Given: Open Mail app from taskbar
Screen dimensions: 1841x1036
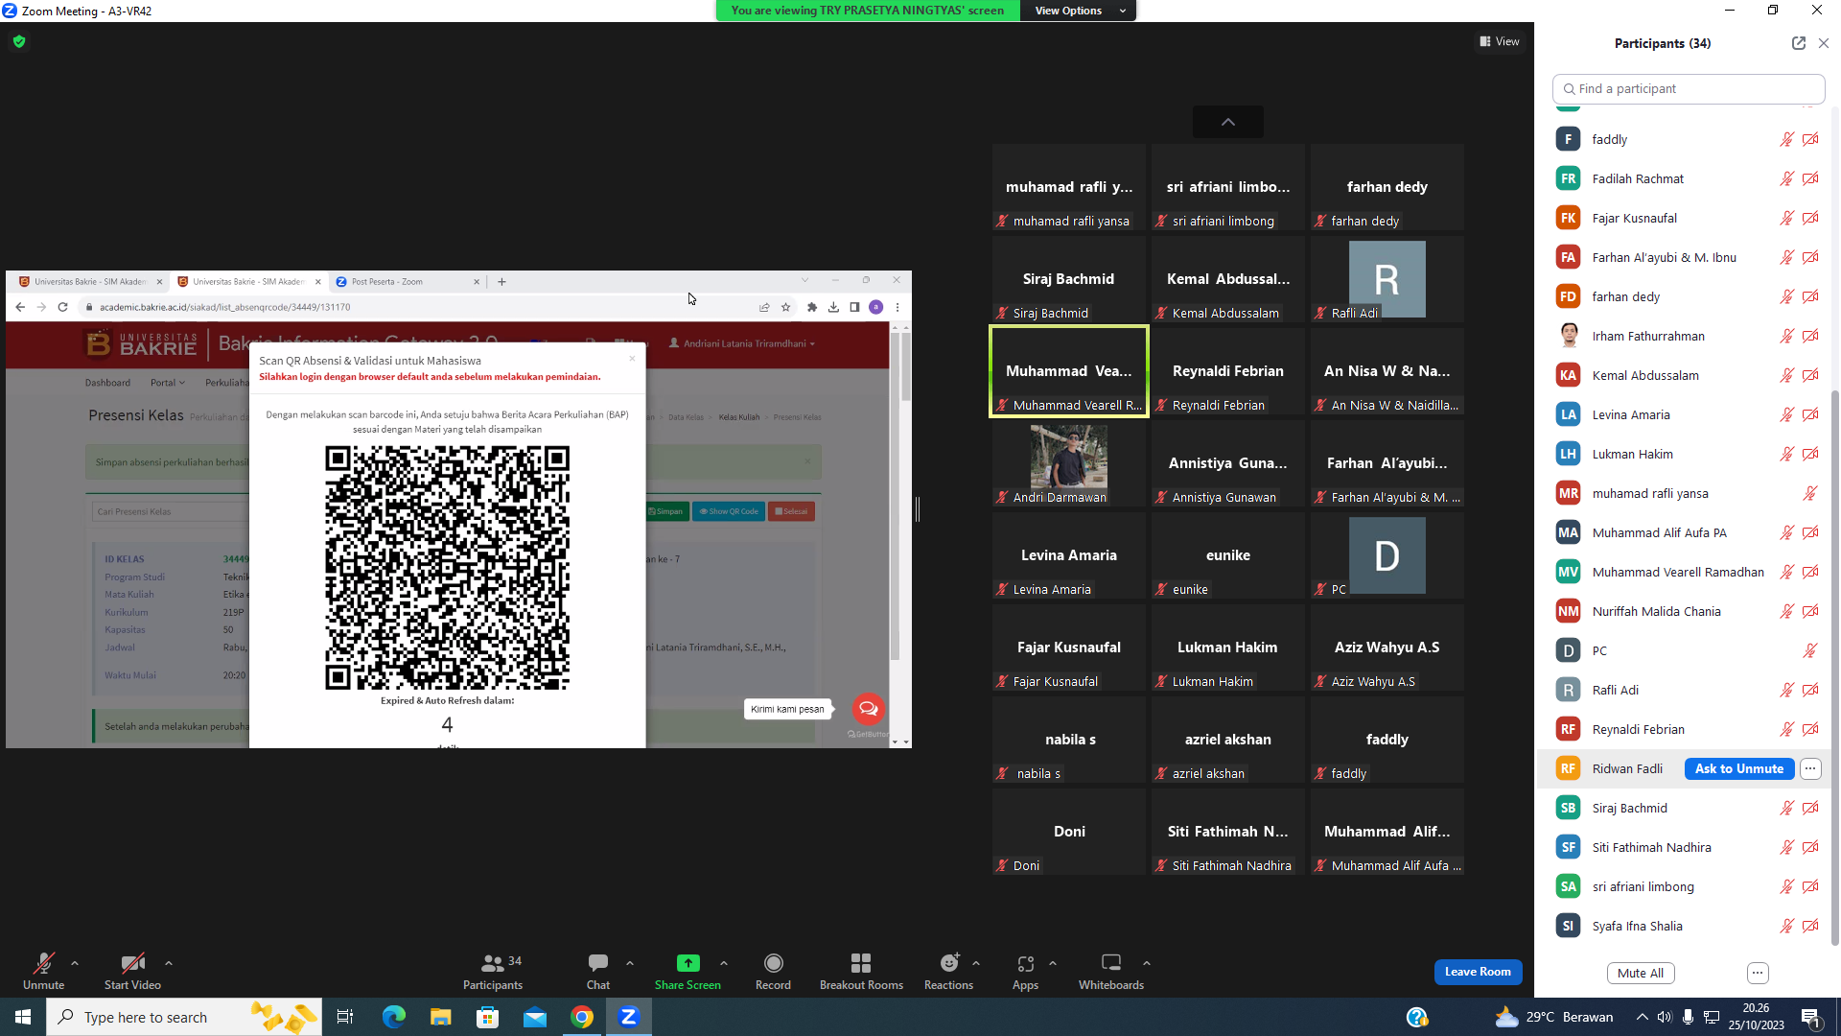Looking at the screenshot, I should 535,1017.
